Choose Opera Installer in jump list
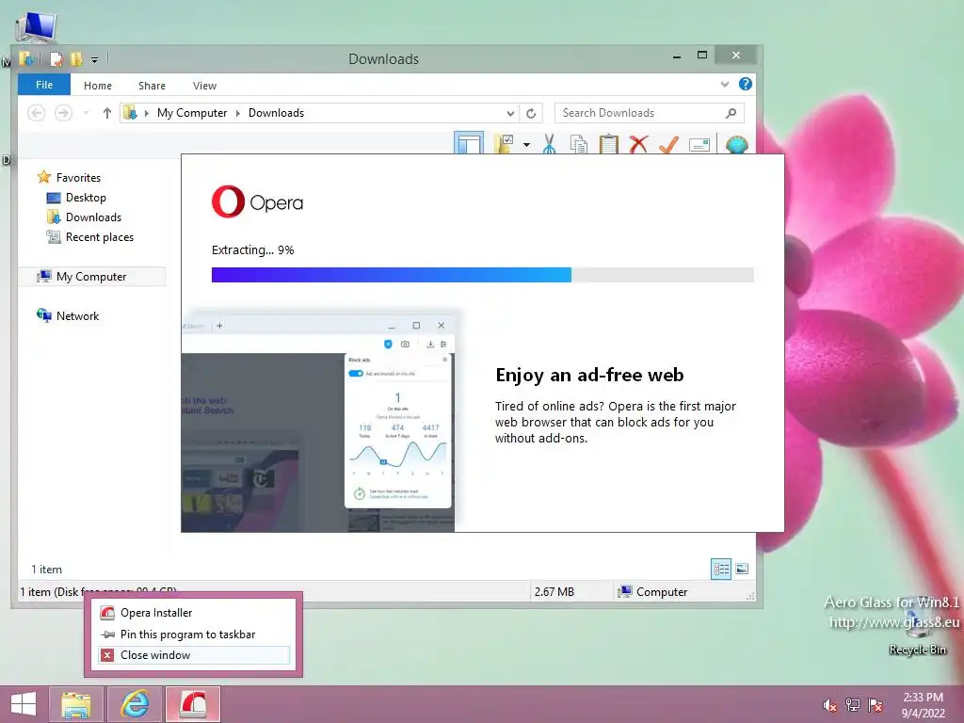The height and width of the screenshot is (723, 964). (x=194, y=613)
